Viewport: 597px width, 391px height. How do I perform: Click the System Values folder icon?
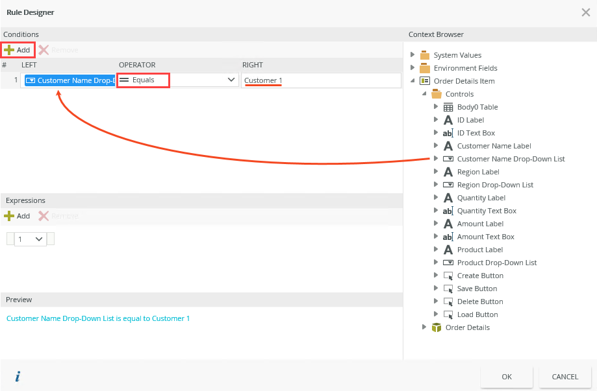click(425, 55)
